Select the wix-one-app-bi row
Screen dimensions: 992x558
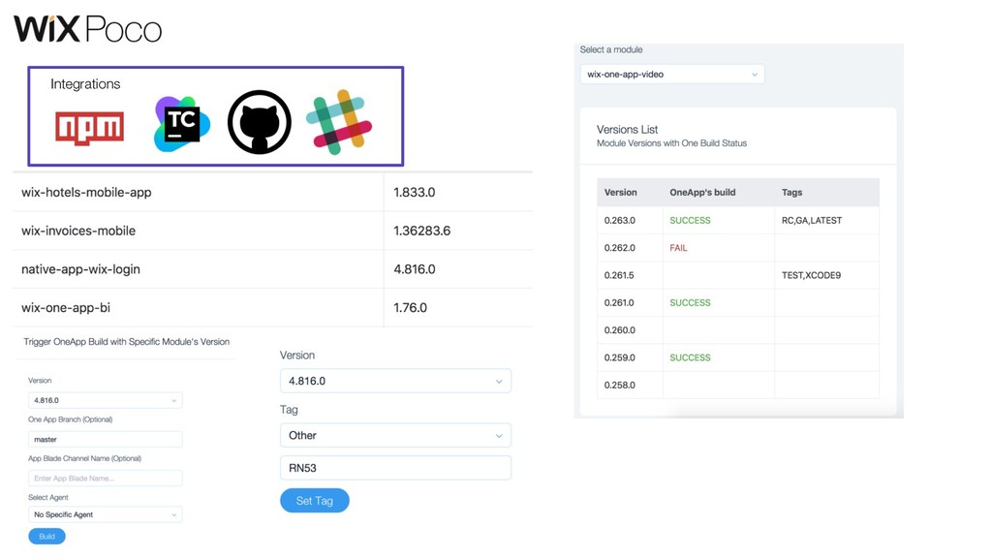point(272,307)
